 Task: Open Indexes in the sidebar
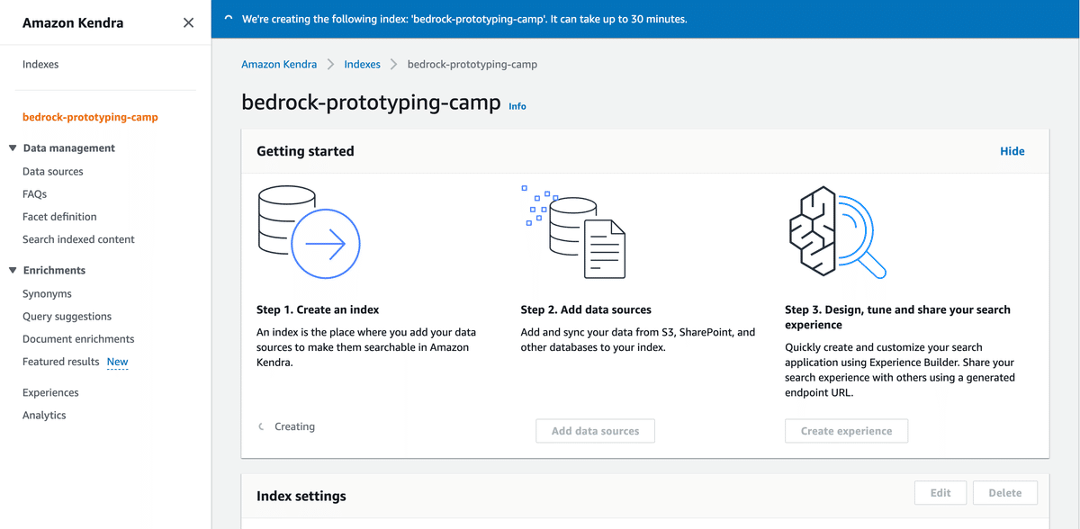pyautogui.click(x=40, y=65)
